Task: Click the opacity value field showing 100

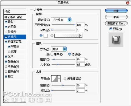Action: (x=80, y=25)
